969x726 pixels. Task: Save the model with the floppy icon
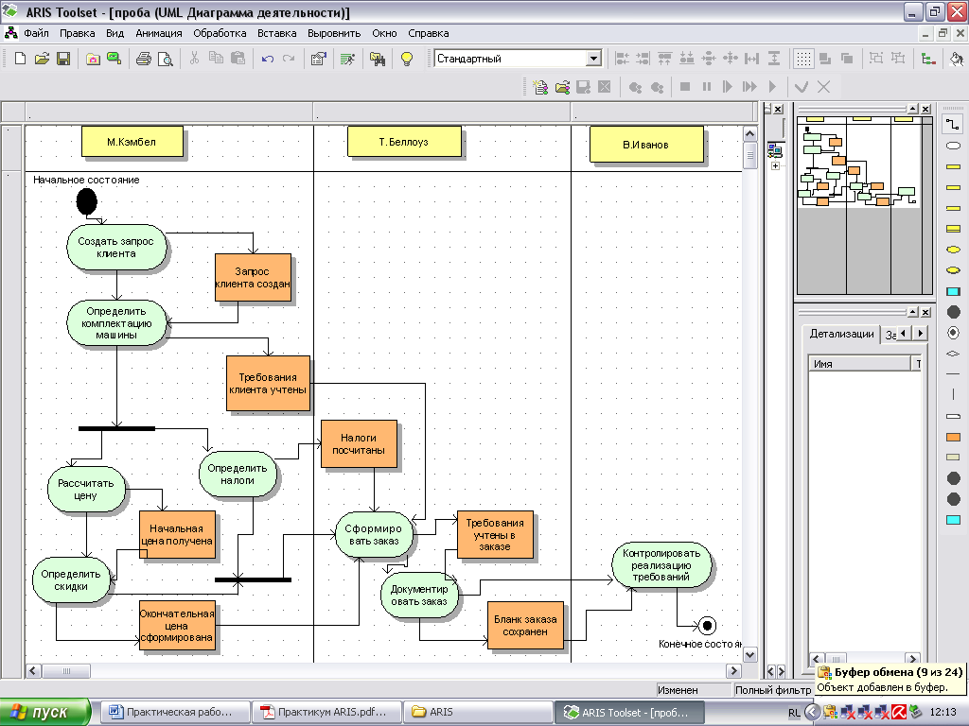coord(63,59)
